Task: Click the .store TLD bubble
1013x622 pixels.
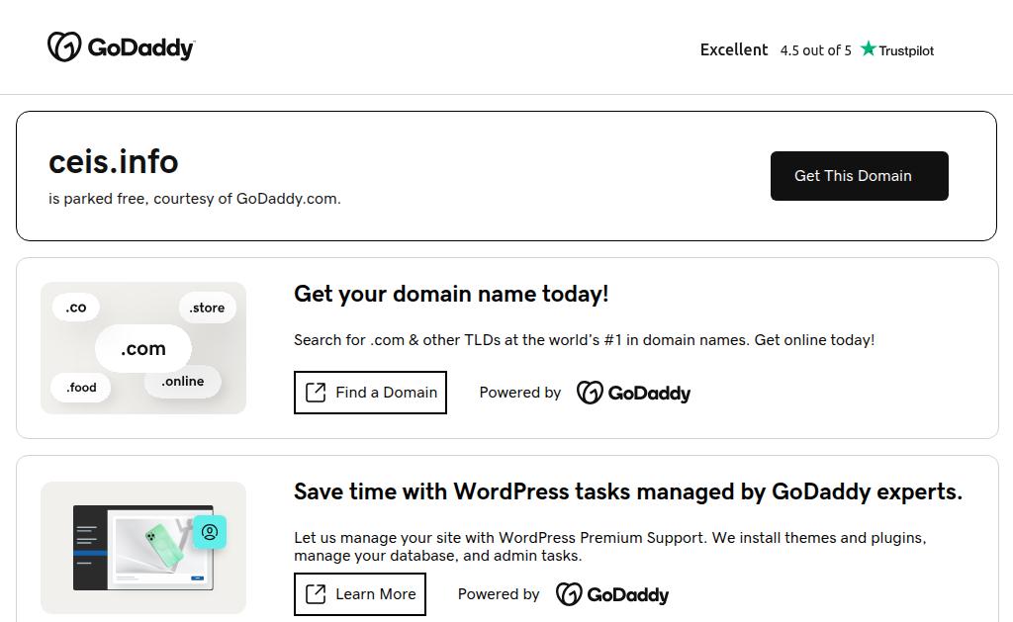Action: [207, 308]
